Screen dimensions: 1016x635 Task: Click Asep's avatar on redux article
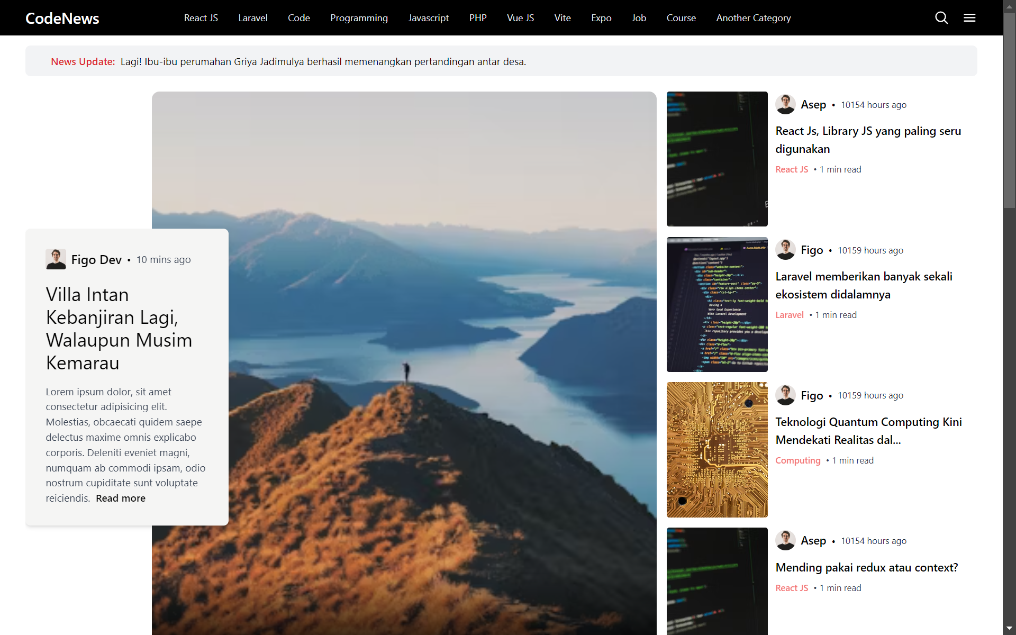[x=785, y=540]
